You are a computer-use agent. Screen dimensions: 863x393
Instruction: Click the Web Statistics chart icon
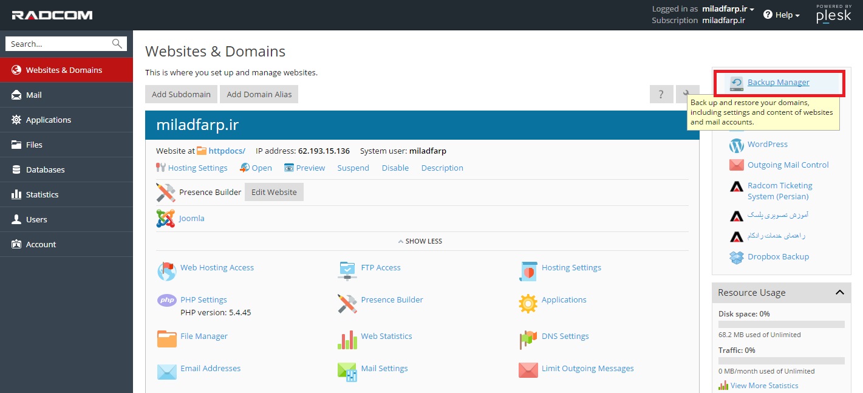[347, 340]
